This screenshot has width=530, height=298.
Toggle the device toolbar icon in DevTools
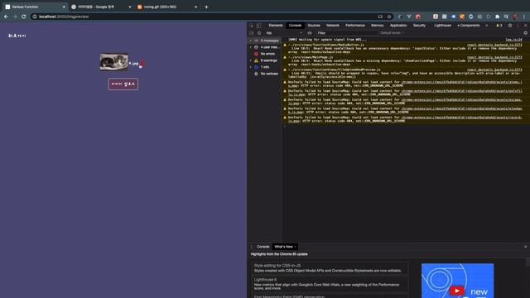point(258,26)
